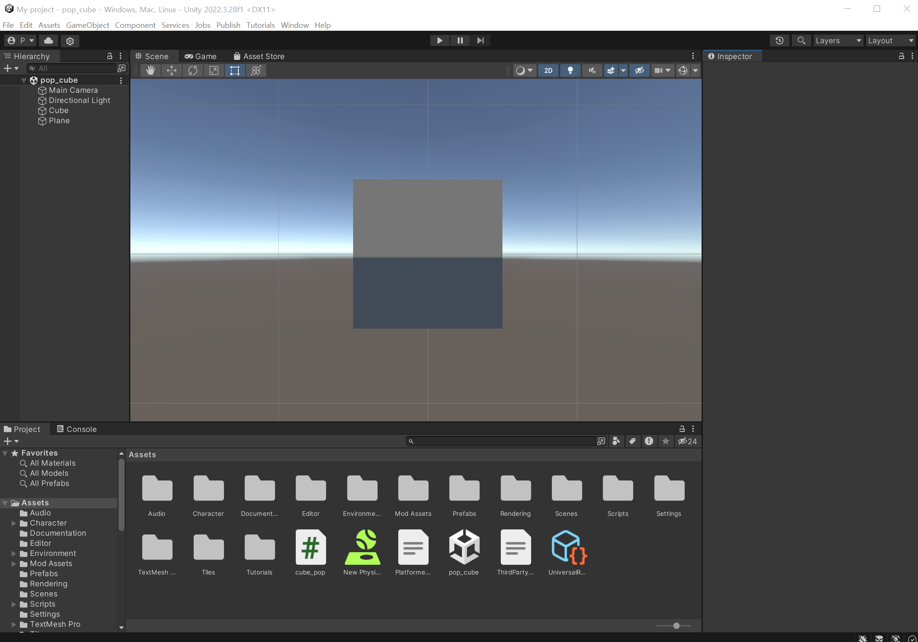Open the Component menu
This screenshot has height=642, width=918.
pos(135,25)
